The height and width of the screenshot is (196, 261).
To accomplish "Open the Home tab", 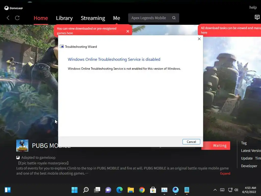I will pos(41,18).
